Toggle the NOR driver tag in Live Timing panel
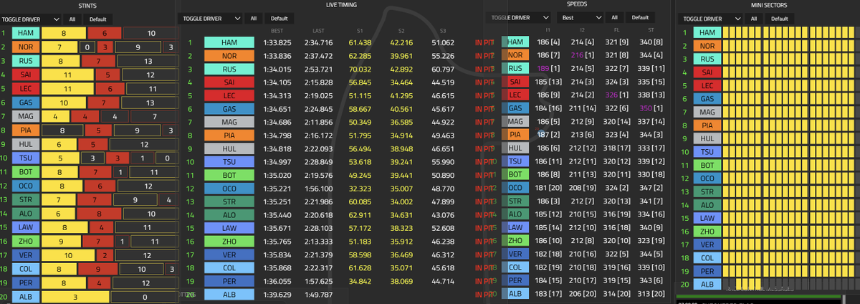The image size is (860, 304). coord(229,56)
